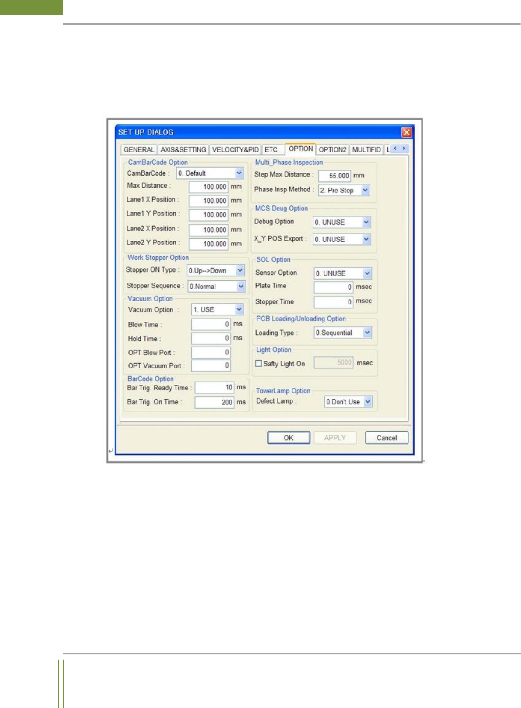Screen dimensions: 521x708
Task: Click the MCS Deug Option label
Action: 282,209
